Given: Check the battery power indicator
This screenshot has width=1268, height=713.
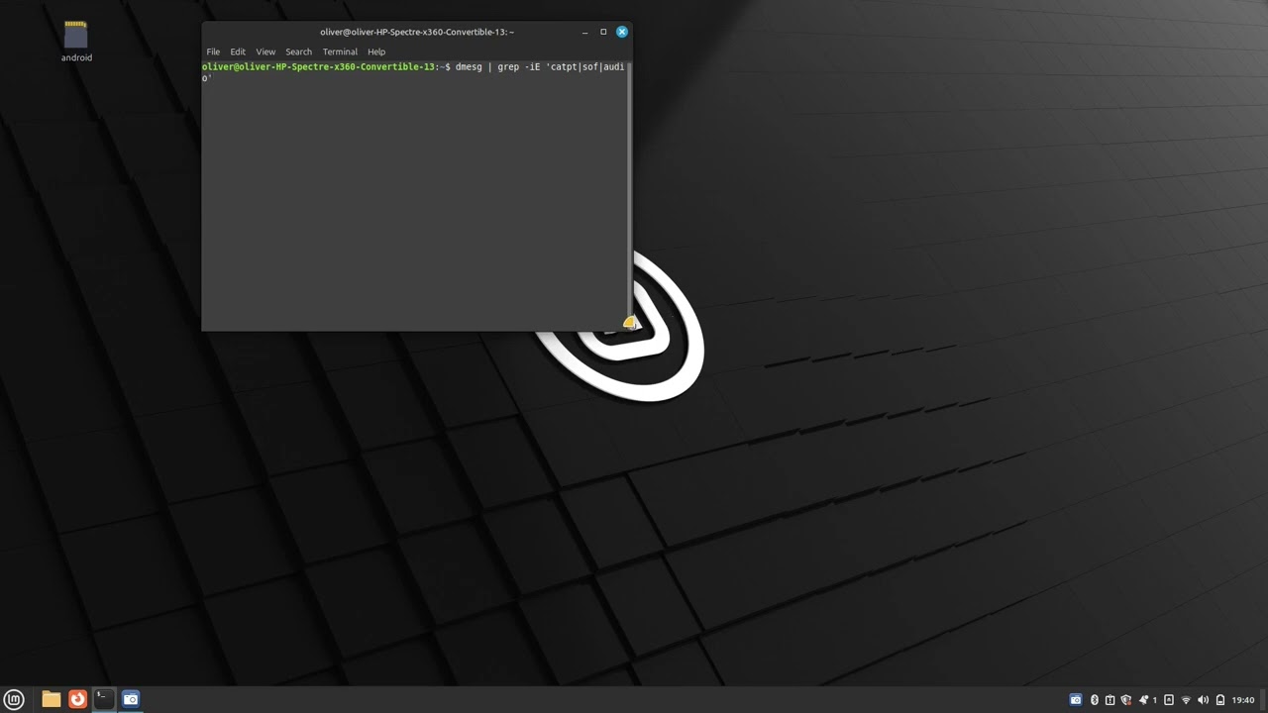Looking at the screenshot, I should pos(1220,700).
